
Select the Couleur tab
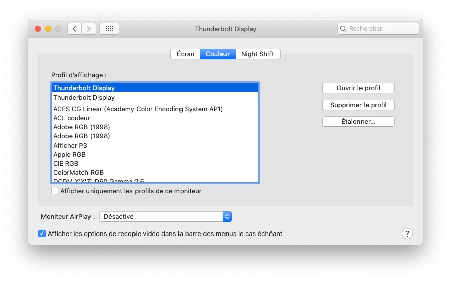tap(218, 54)
